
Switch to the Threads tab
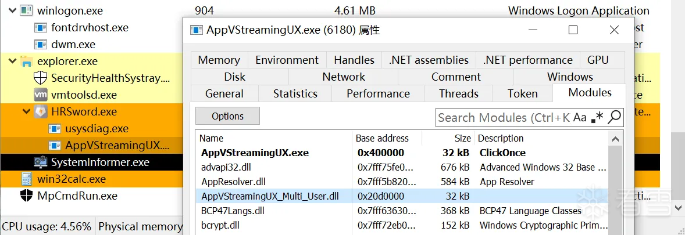(458, 93)
